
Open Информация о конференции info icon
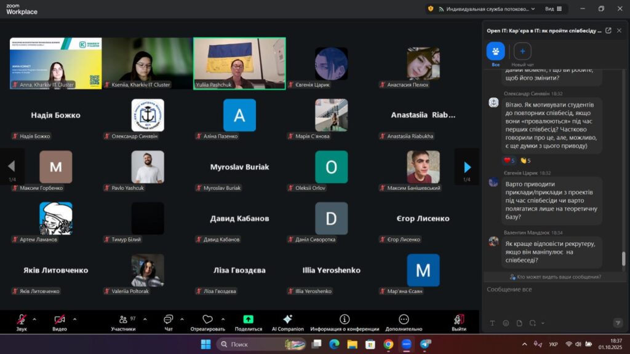click(345, 320)
